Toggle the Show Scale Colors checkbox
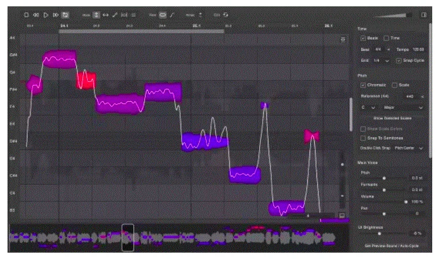 363,129
